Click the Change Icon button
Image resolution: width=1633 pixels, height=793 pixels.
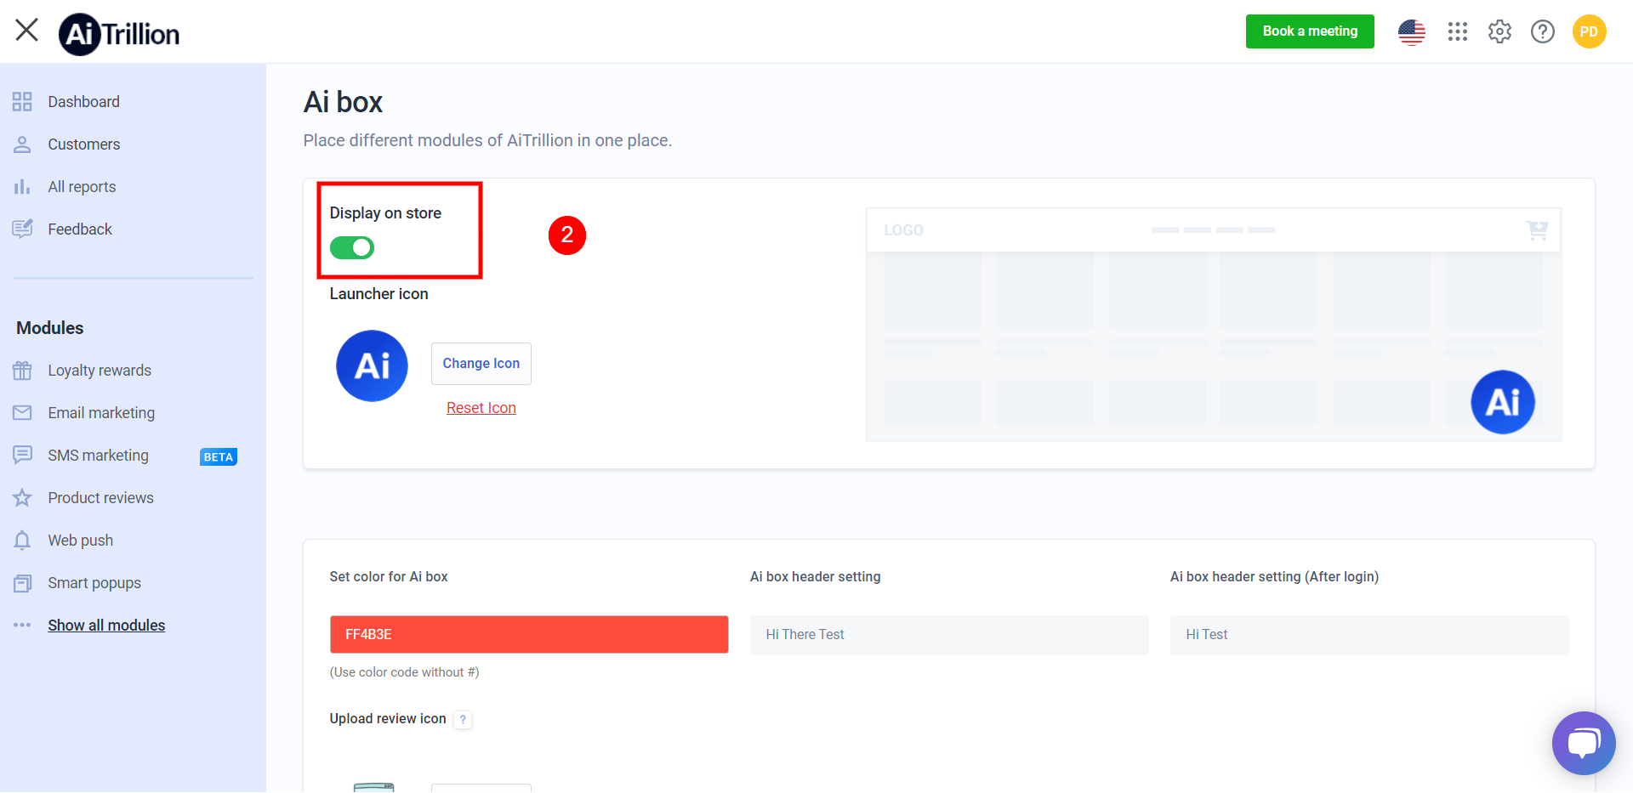(x=481, y=364)
